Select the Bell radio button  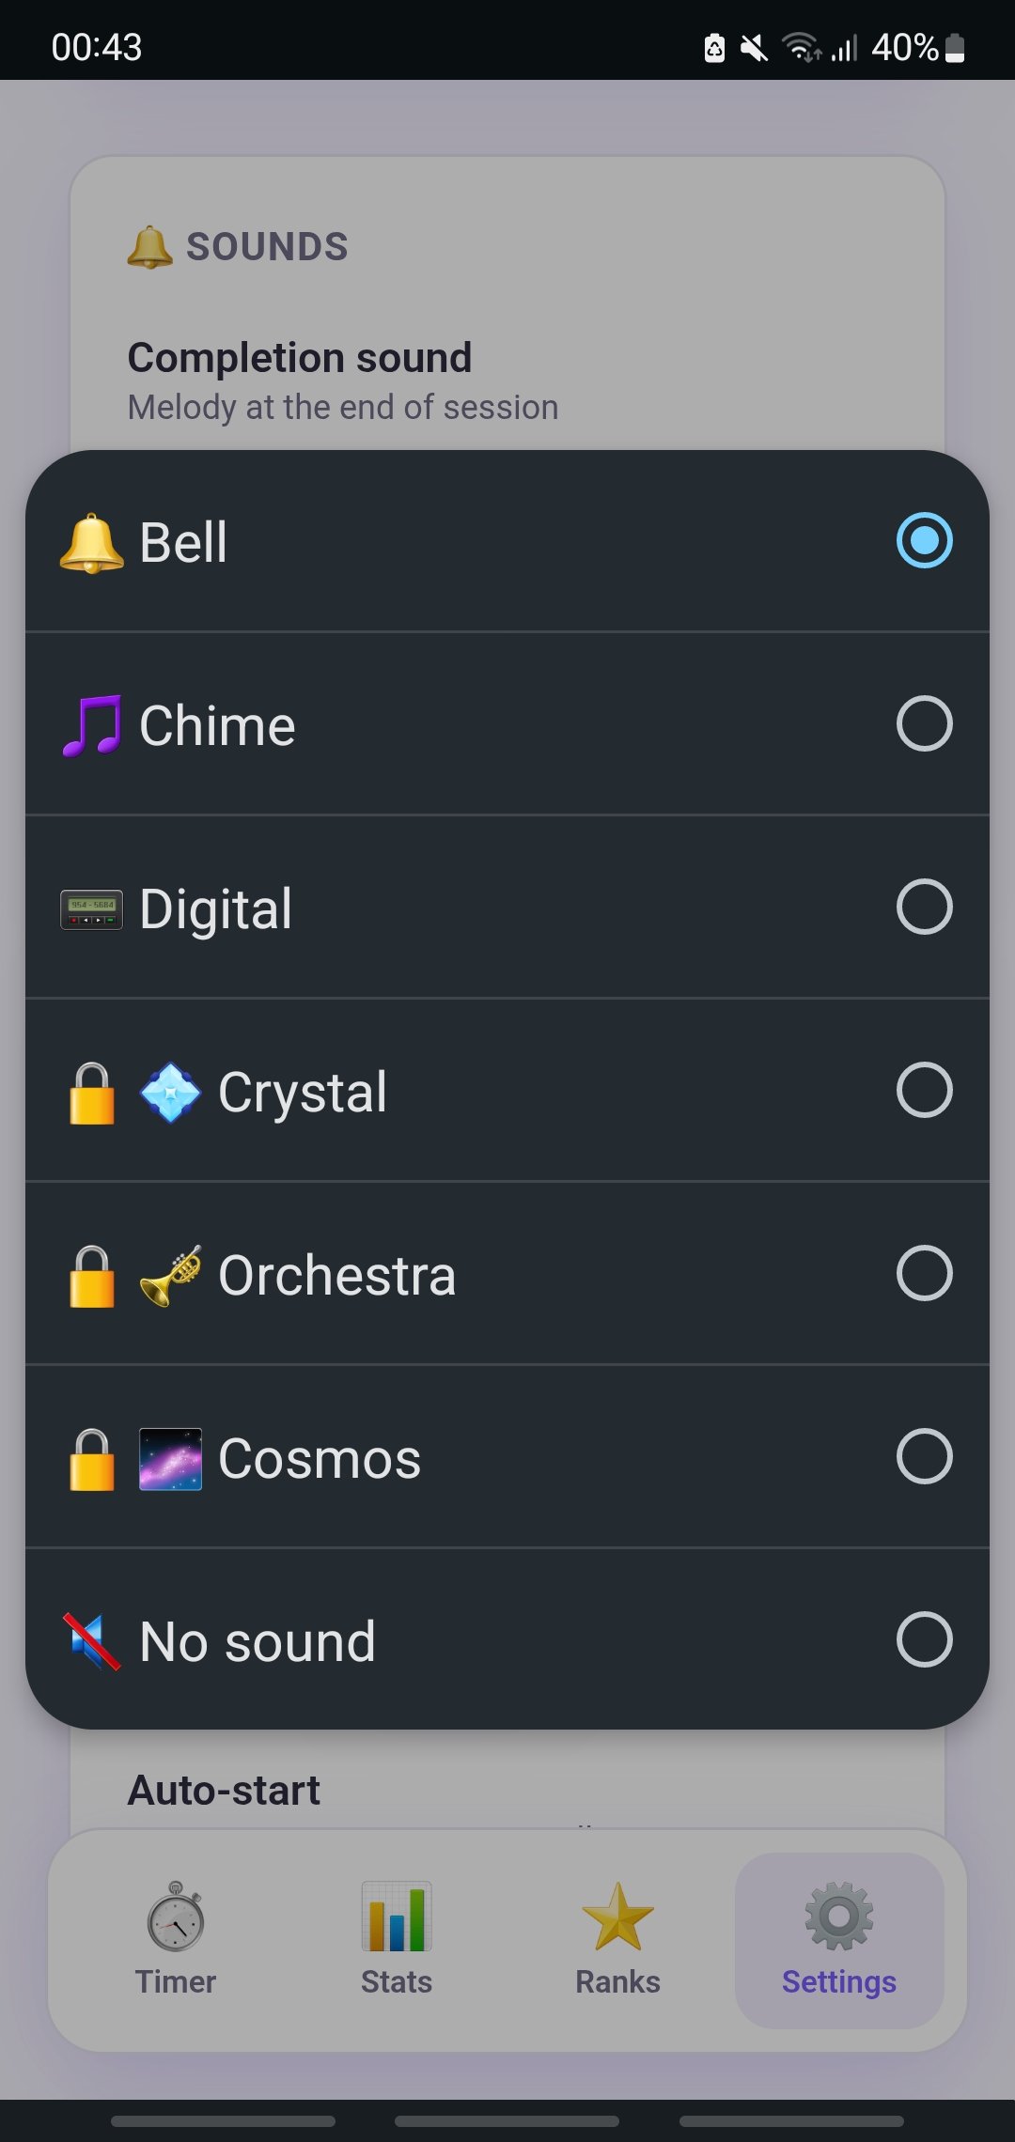point(925,540)
